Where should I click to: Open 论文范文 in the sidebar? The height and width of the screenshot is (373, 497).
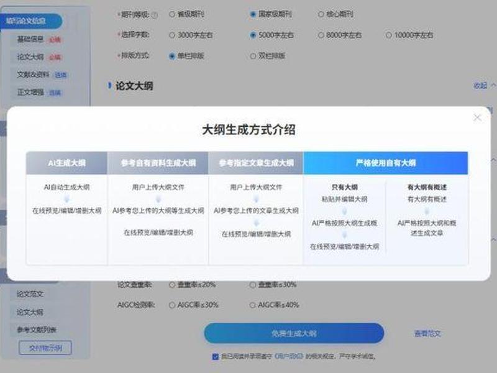tap(30, 294)
